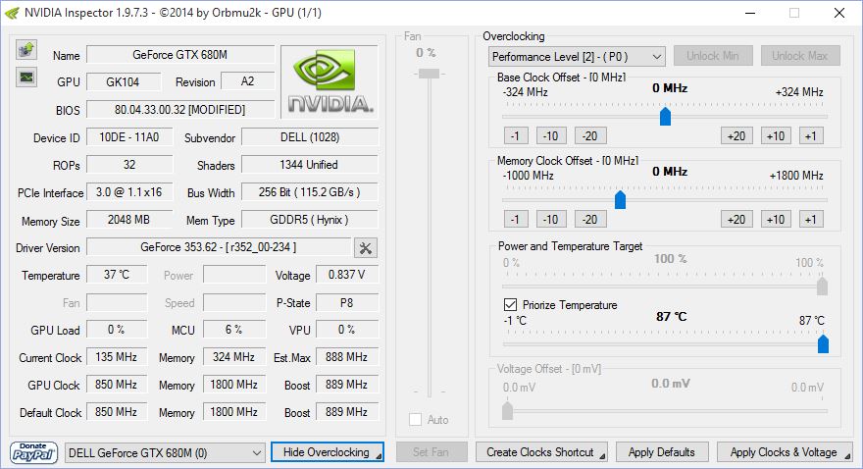Click the power target slider handle

pyautogui.click(x=822, y=287)
